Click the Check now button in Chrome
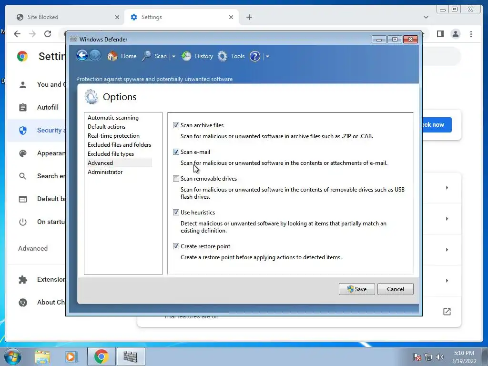This screenshot has height=366, width=488. click(437, 125)
